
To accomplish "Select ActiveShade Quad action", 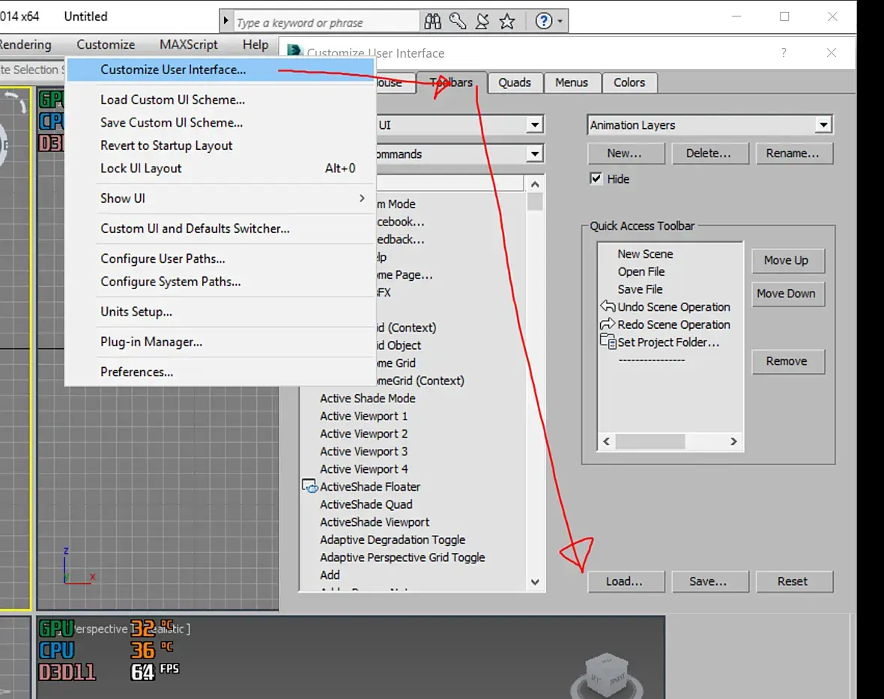I will pos(366,504).
